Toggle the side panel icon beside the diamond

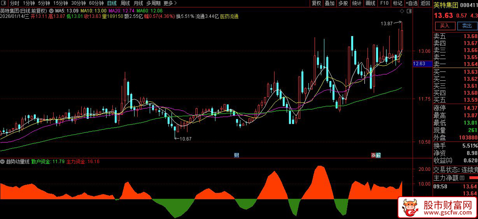(408, 10)
